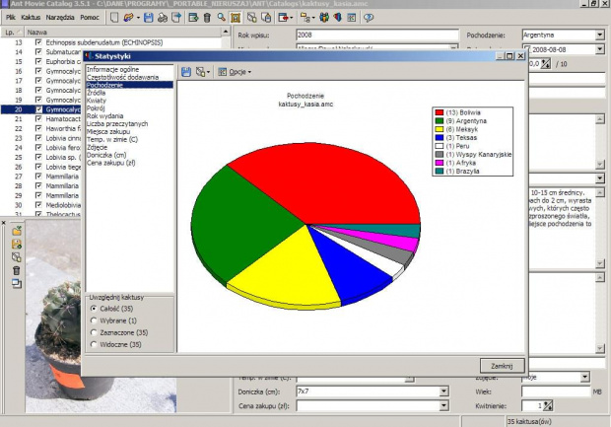Image resolution: width=611 pixels, height=427 pixels.
Task: Click the new catalog icon in main toolbar
Action: [x=114, y=18]
